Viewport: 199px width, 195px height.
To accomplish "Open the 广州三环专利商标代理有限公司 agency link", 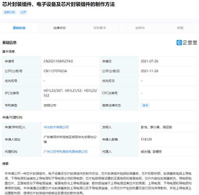I will point(64,151).
